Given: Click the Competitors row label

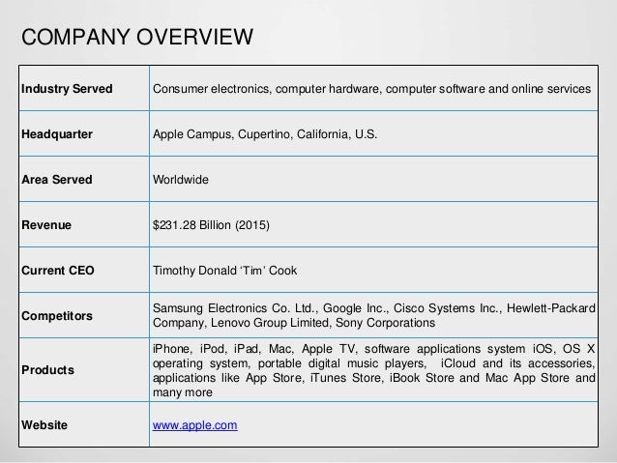Looking at the screenshot, I should point(57,316).
